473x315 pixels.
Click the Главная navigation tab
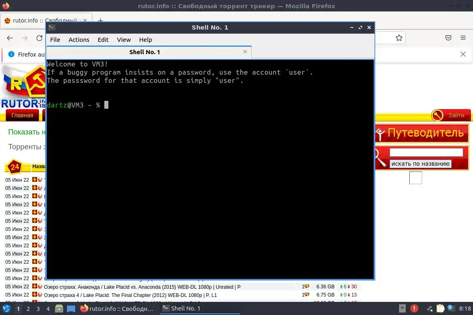click(22, 115)
